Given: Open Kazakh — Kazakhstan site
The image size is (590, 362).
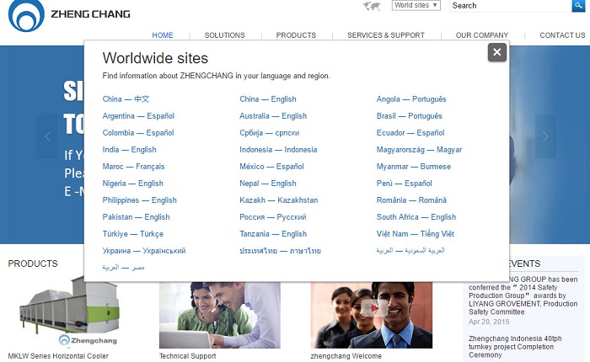Looking at the screenshot, I should pos(279,200).
